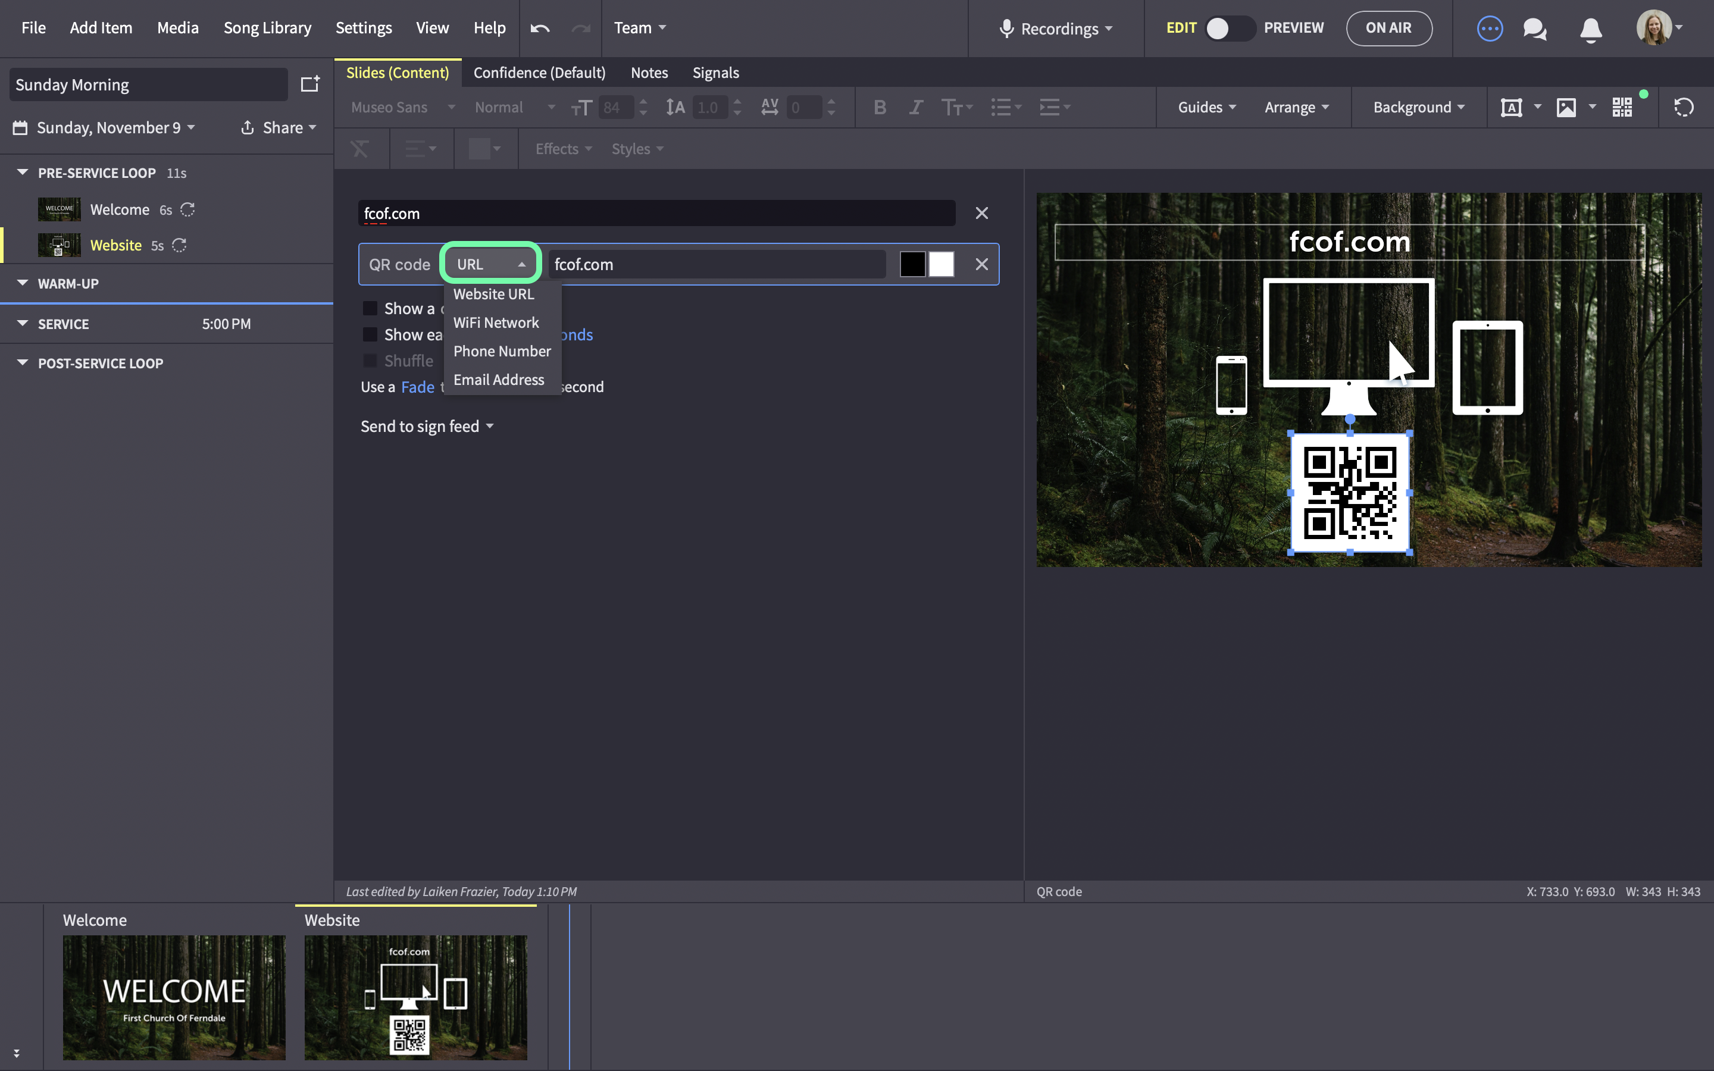Click the QR code toolbar icon
Viewport: 1714px width, 1071px height.
[1622, 108]
